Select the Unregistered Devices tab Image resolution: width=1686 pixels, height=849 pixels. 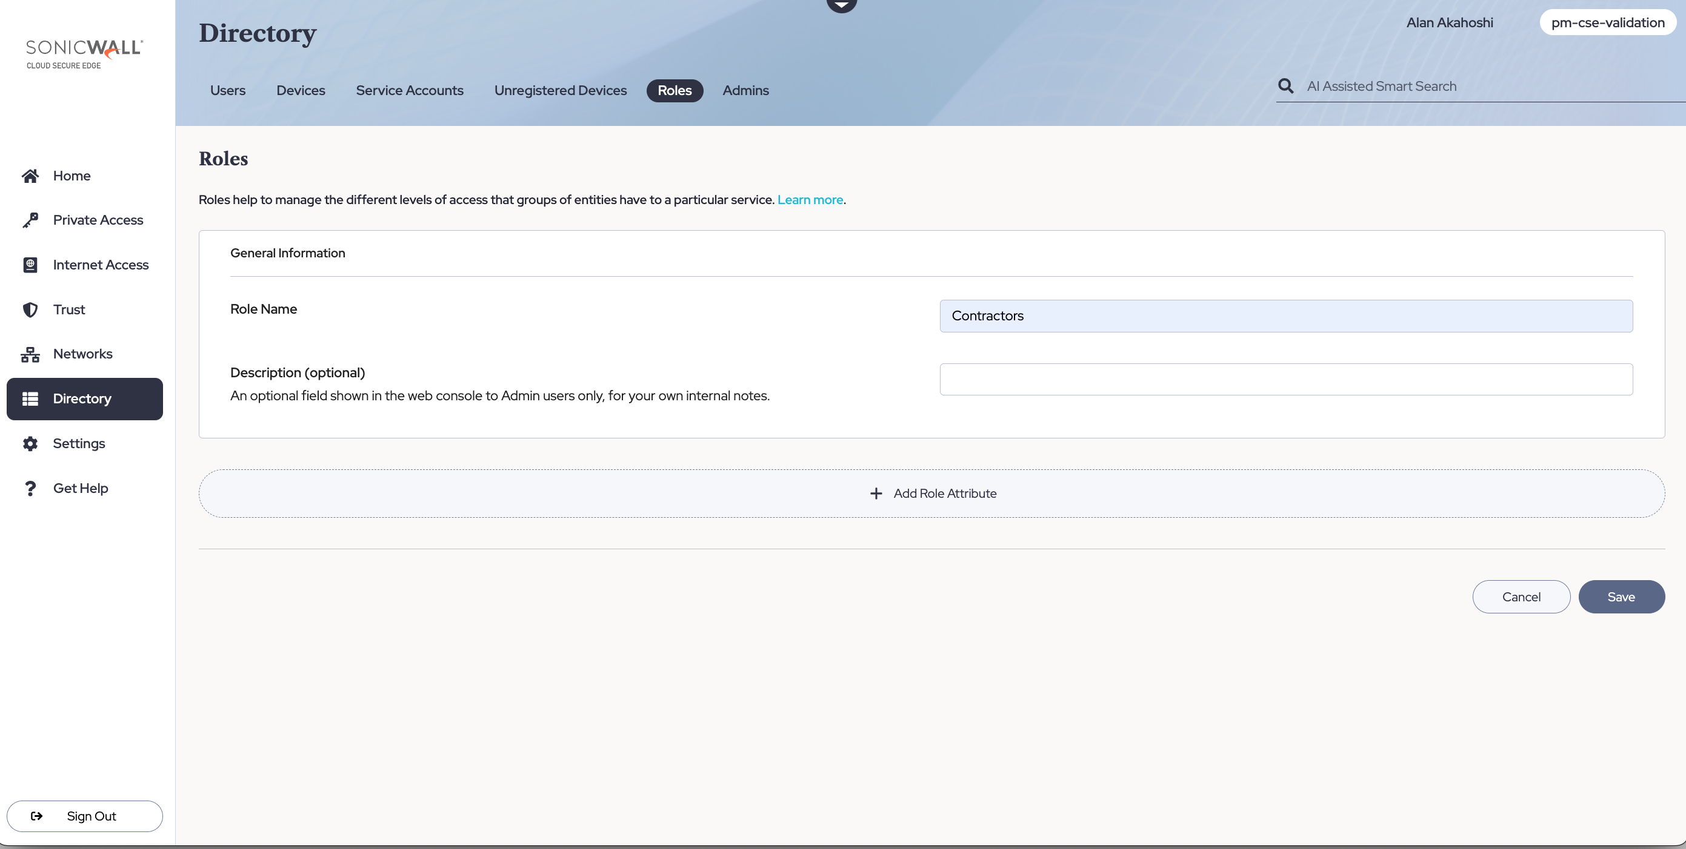560,91
